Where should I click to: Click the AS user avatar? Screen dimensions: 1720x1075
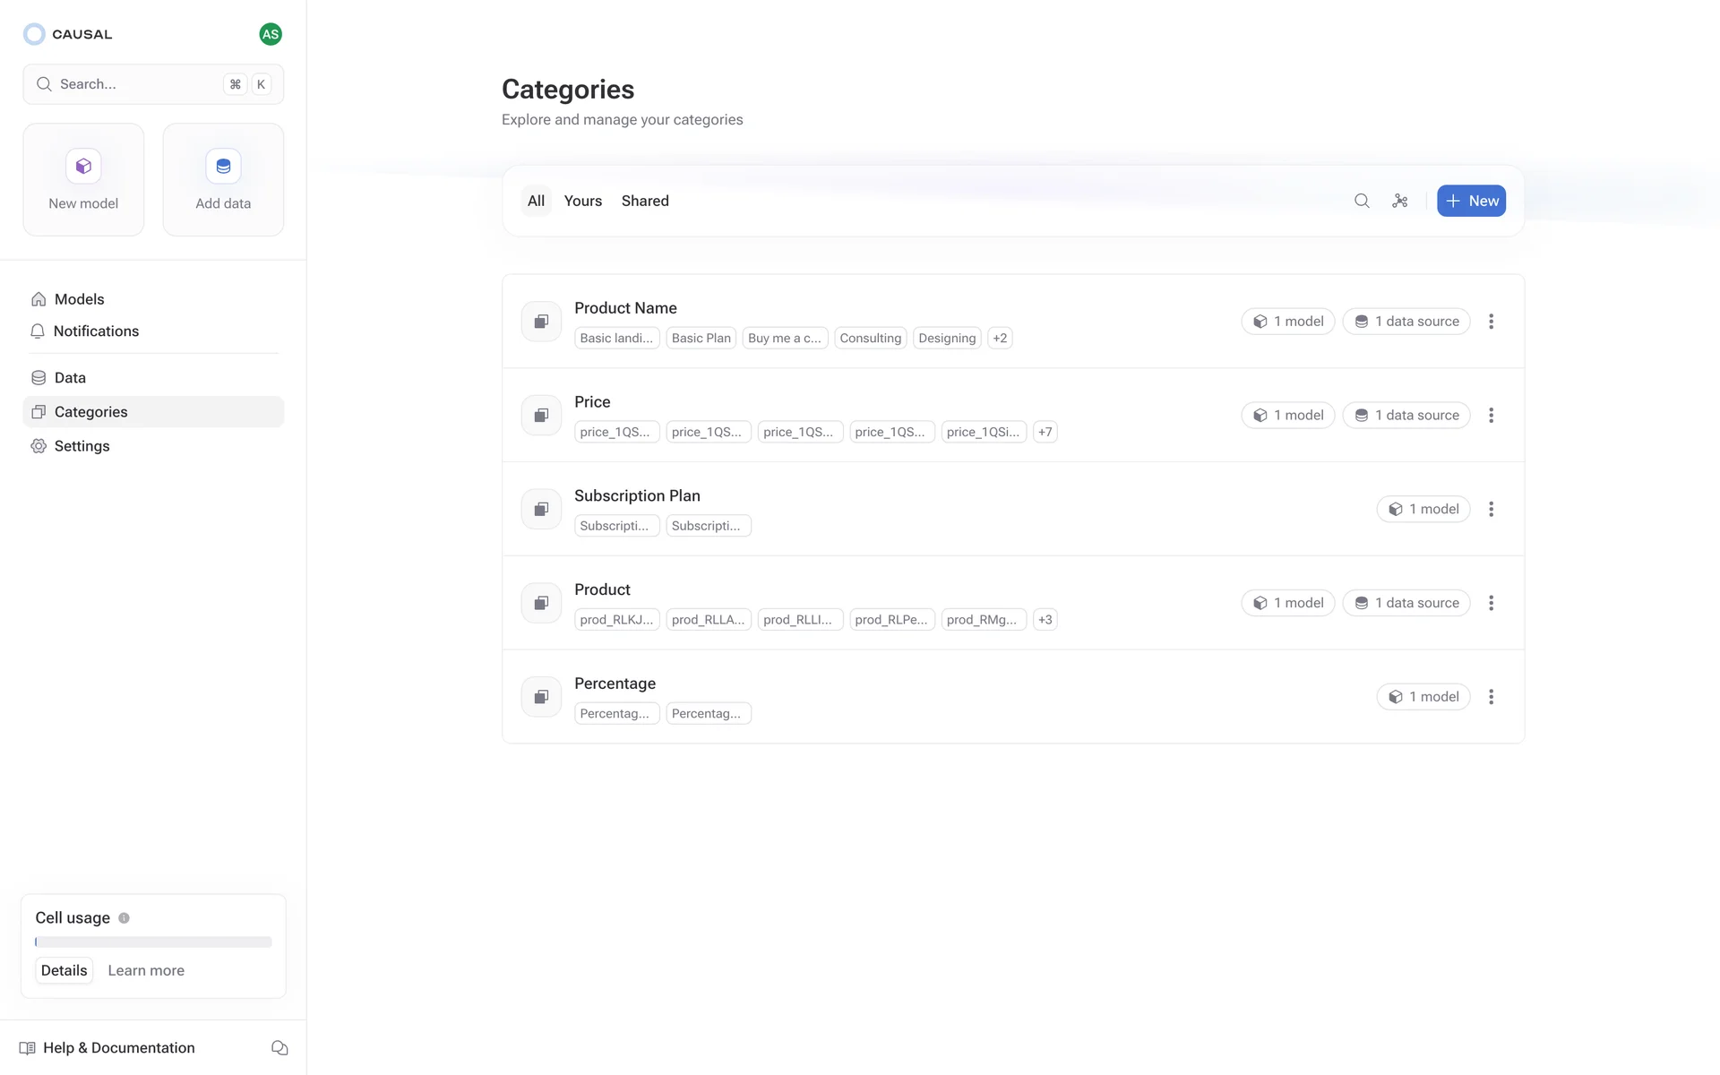click(271, 34)
